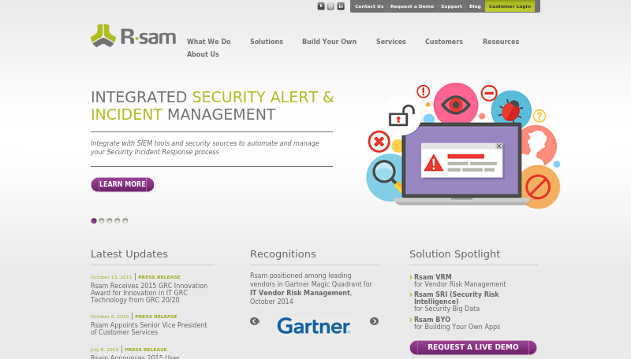Click the Customer Login button
631x359 pixels.
[x=510, y=6]
